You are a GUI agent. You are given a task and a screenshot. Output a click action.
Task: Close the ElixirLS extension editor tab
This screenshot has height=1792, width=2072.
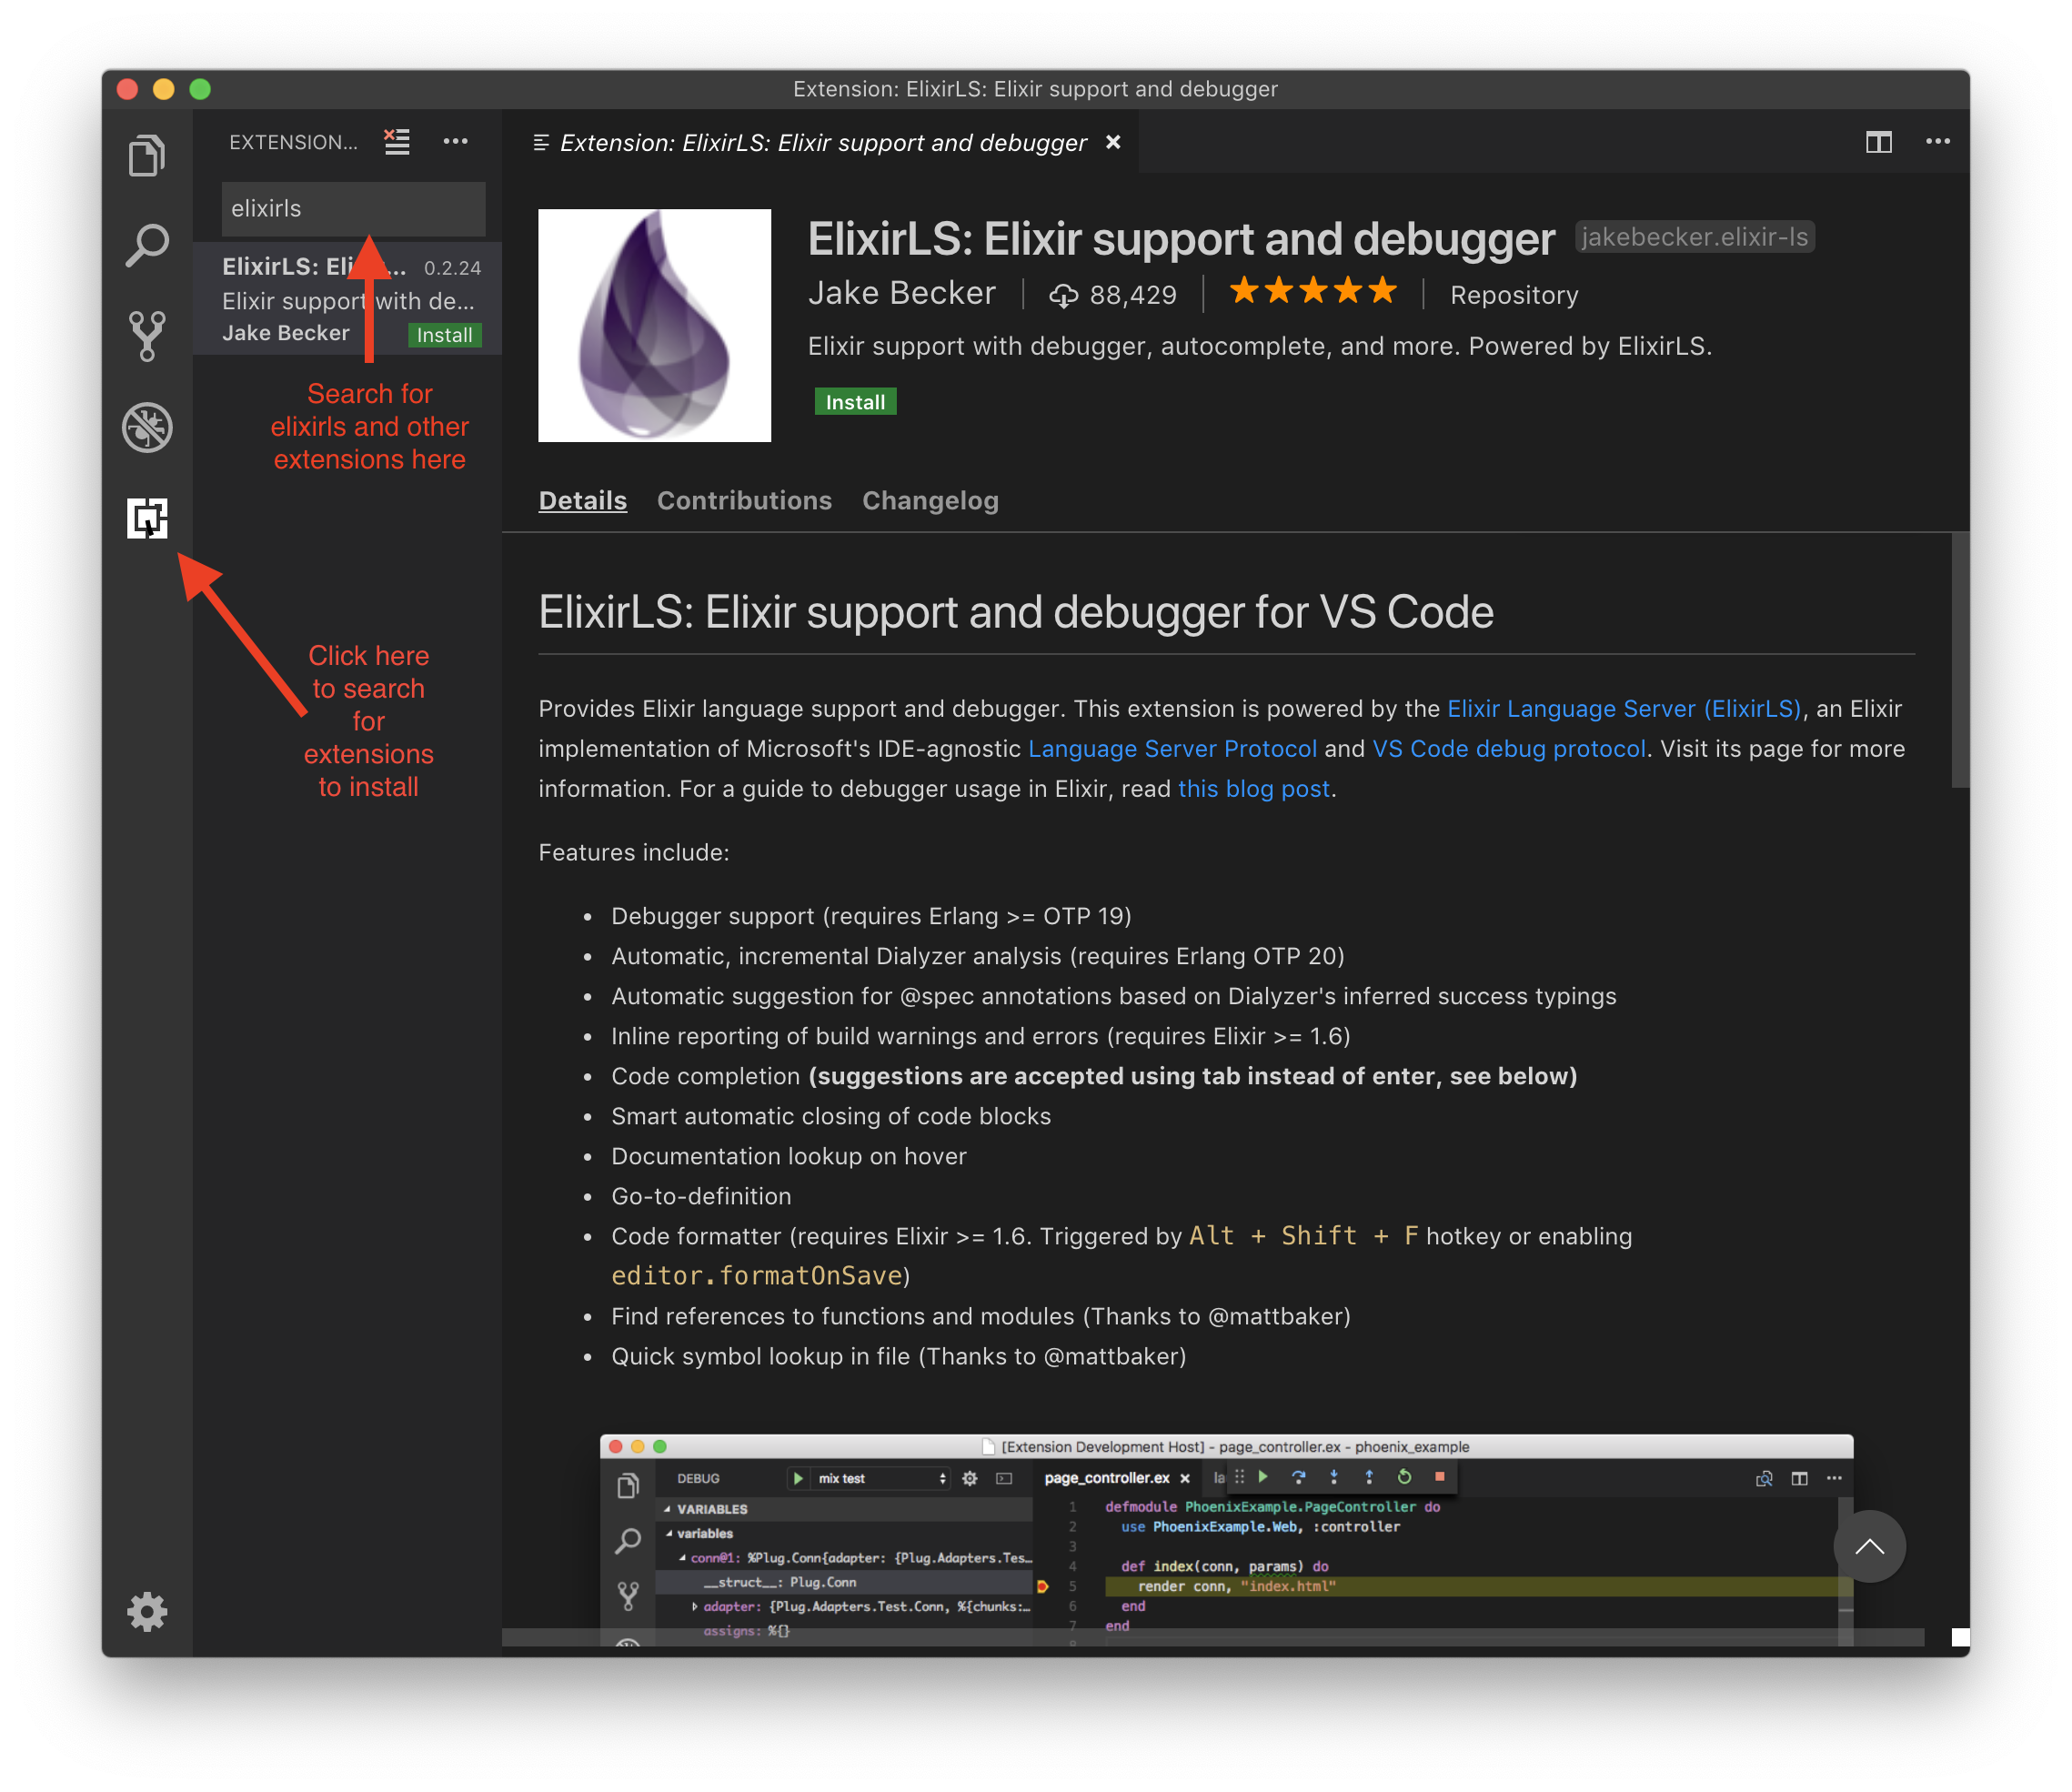pos(1112,142)
